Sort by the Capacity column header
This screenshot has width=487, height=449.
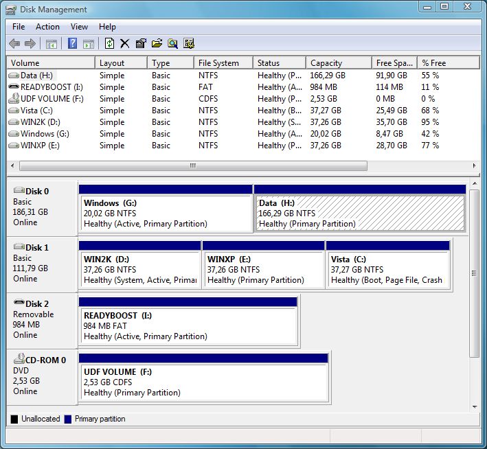(339, 62)
